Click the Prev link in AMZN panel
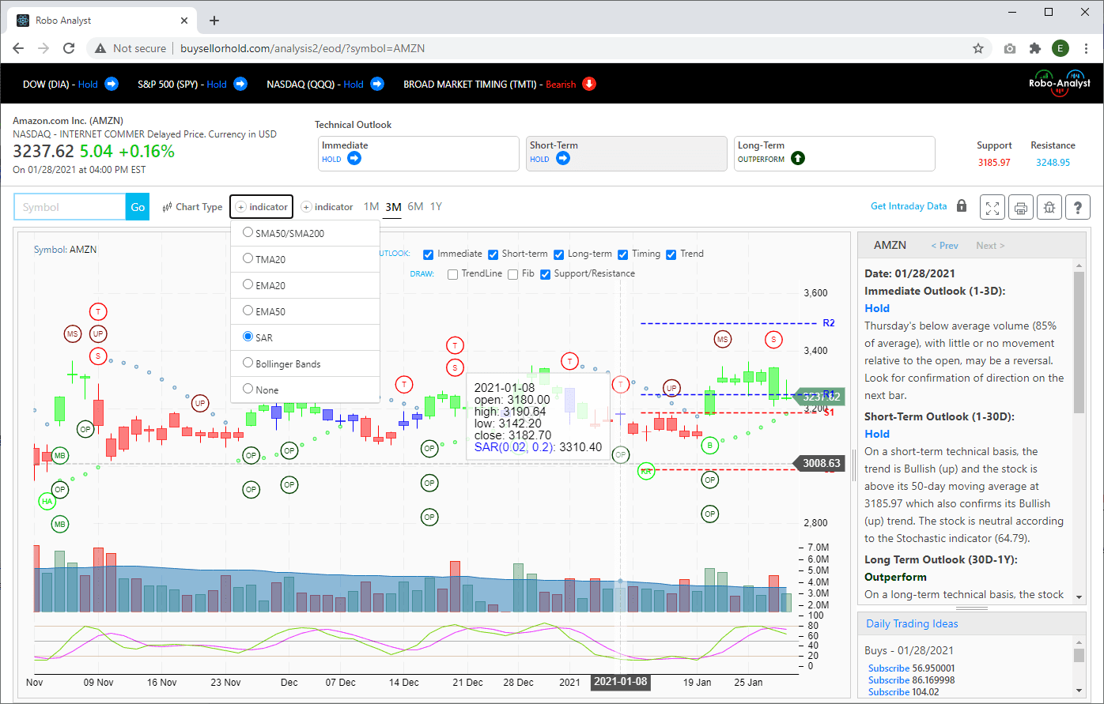Screen dimensions: 1104x704 pos(944,246)
